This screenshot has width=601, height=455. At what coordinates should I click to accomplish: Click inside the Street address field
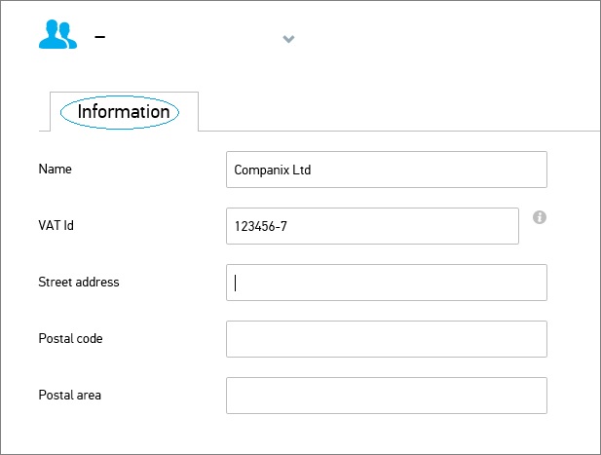click(x=387, y=283)
